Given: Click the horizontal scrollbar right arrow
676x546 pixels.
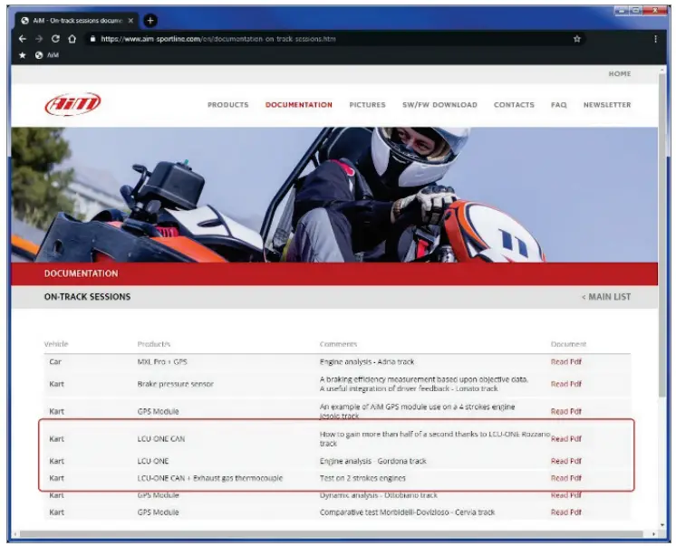Looking at the screenshot, I should [x=654, y=534].
